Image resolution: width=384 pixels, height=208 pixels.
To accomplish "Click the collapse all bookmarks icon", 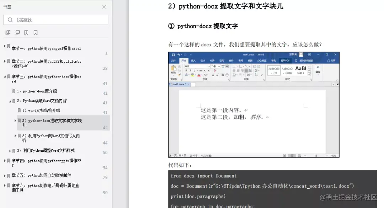I will pyautogui.click(x=17, y=32).
